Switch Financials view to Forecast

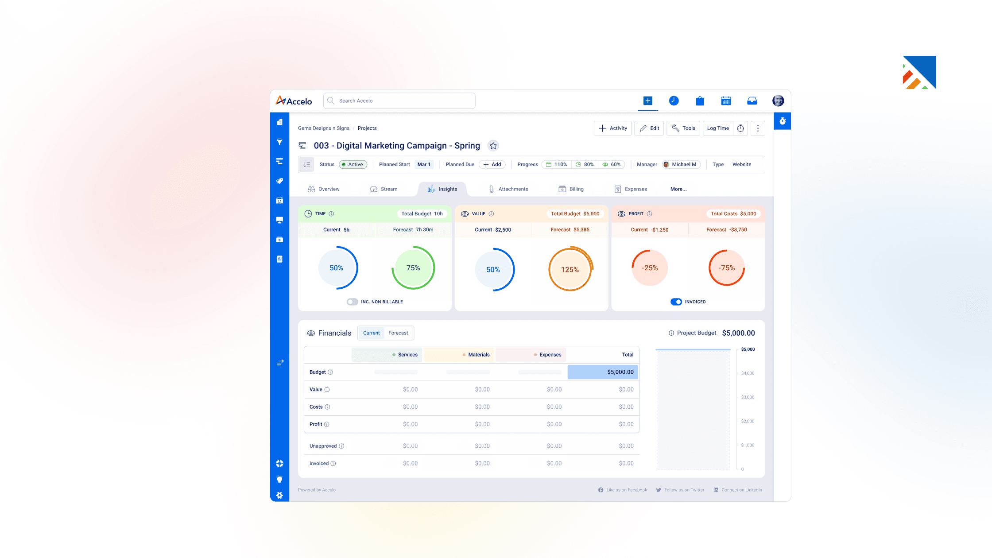point(398,333)
